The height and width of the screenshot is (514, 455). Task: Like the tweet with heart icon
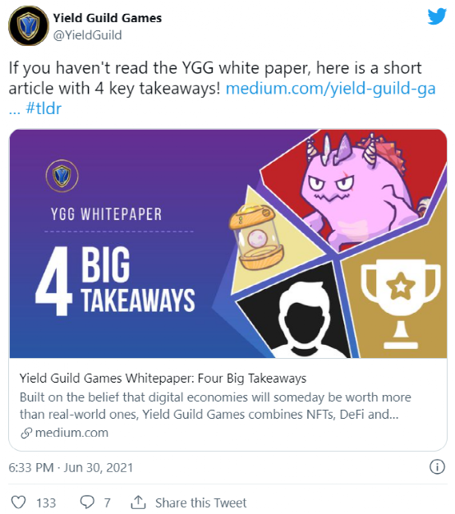18,503
